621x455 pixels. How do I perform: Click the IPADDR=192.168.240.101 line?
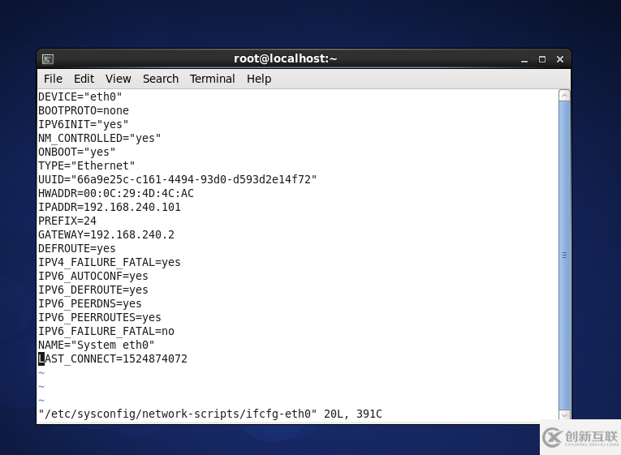[110, 208]
